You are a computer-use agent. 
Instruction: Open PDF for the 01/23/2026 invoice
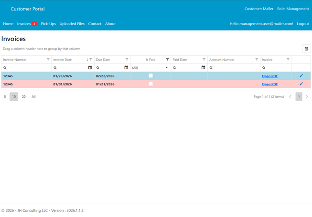(x=269, y=76)
